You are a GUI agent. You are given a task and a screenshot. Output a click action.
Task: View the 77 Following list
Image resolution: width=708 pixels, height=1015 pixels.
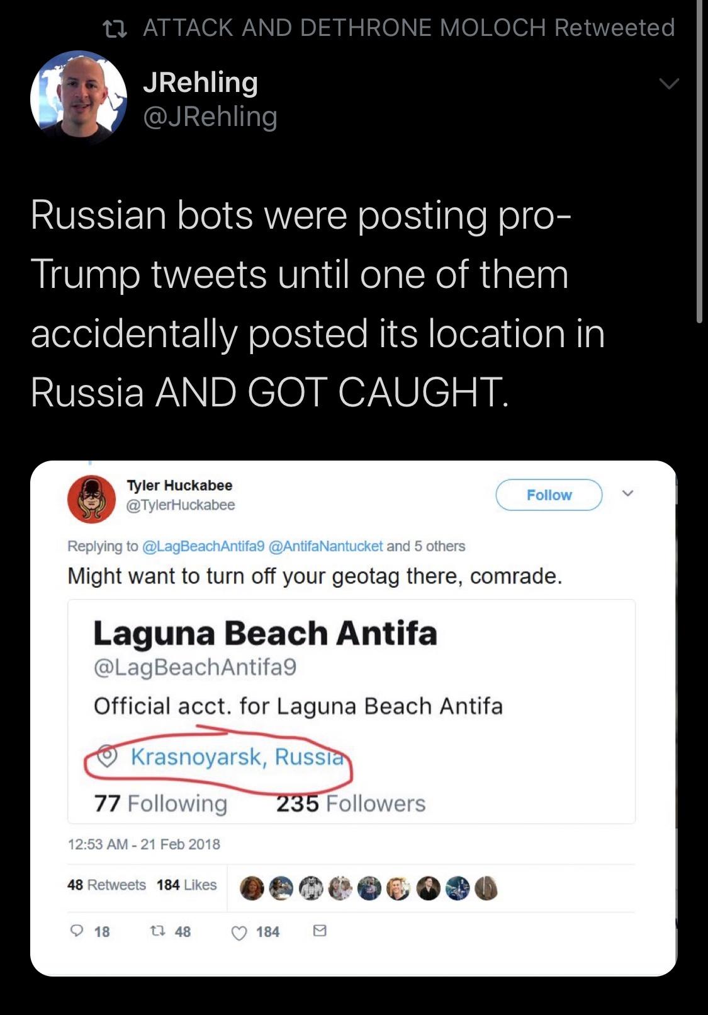[x=160, y=803]
